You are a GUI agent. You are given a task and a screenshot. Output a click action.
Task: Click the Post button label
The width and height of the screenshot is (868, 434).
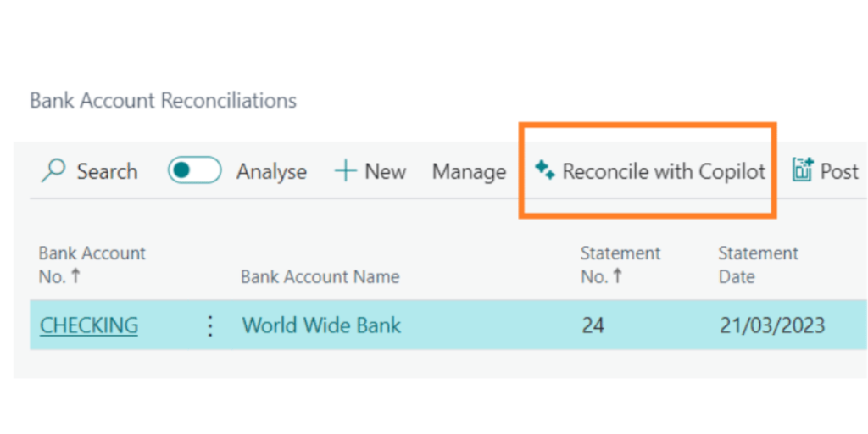tap(839, 171)
